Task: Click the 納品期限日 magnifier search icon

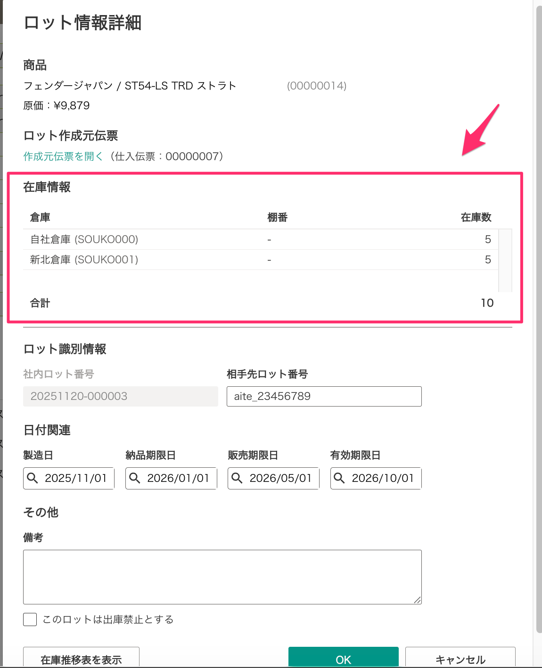Action: pyautogui.click(x=135, y=478)
